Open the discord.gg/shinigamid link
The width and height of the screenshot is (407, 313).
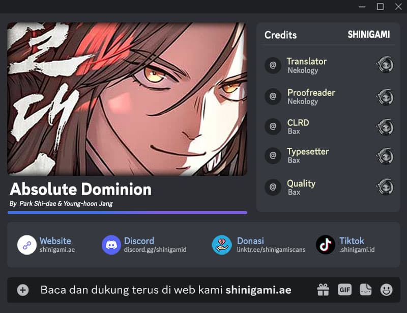pos(155,250)
